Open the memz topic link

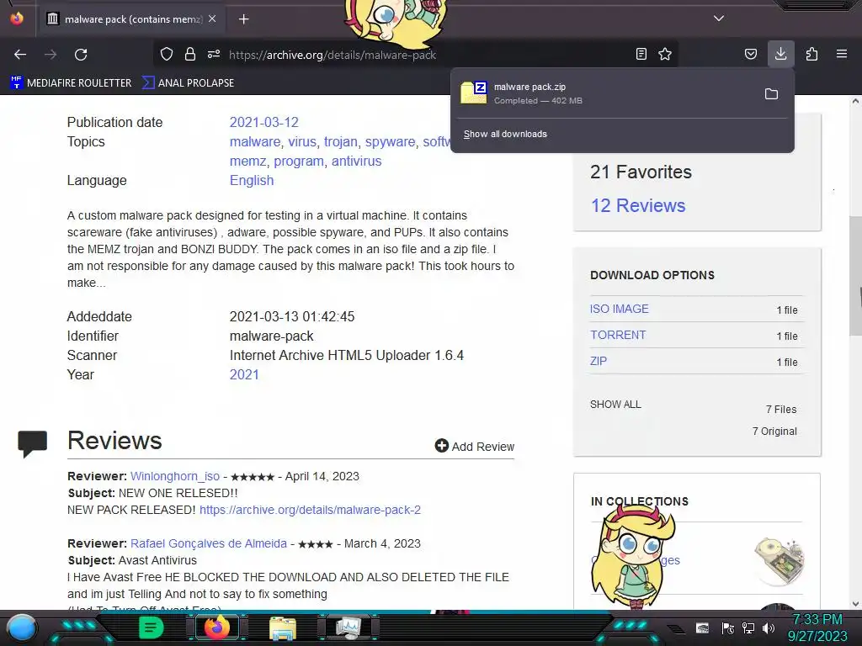point(248,161)
